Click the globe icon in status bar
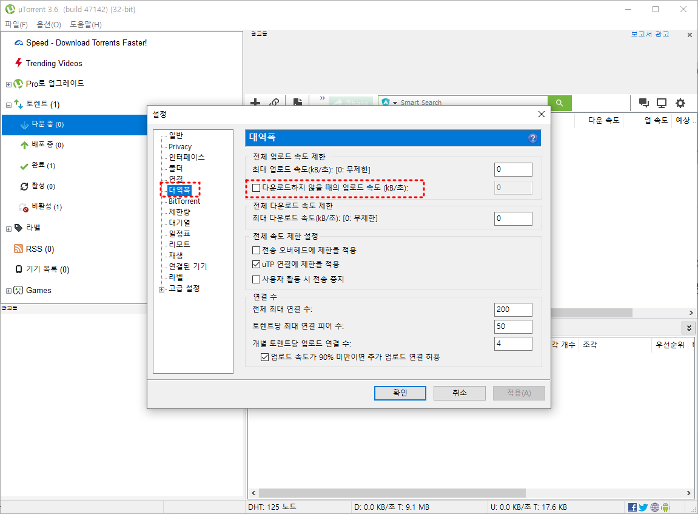Viewport: 698px width, 514px height. point(655,507)
